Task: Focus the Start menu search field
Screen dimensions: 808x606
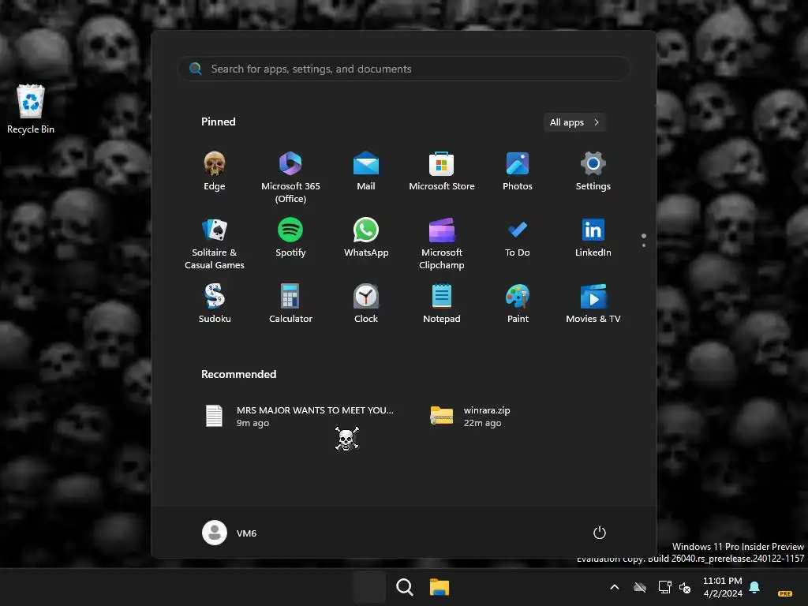Action: coord(404,69)
